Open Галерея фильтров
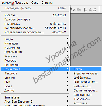Image resolution: width=102 pixels, height=106 pixels. (35, 20)
